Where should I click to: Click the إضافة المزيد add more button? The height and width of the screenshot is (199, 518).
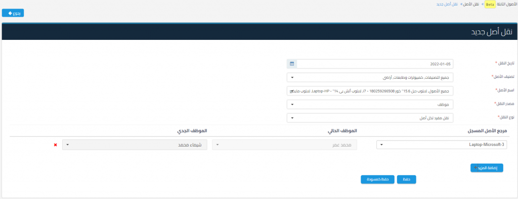(x=487, y=168)
